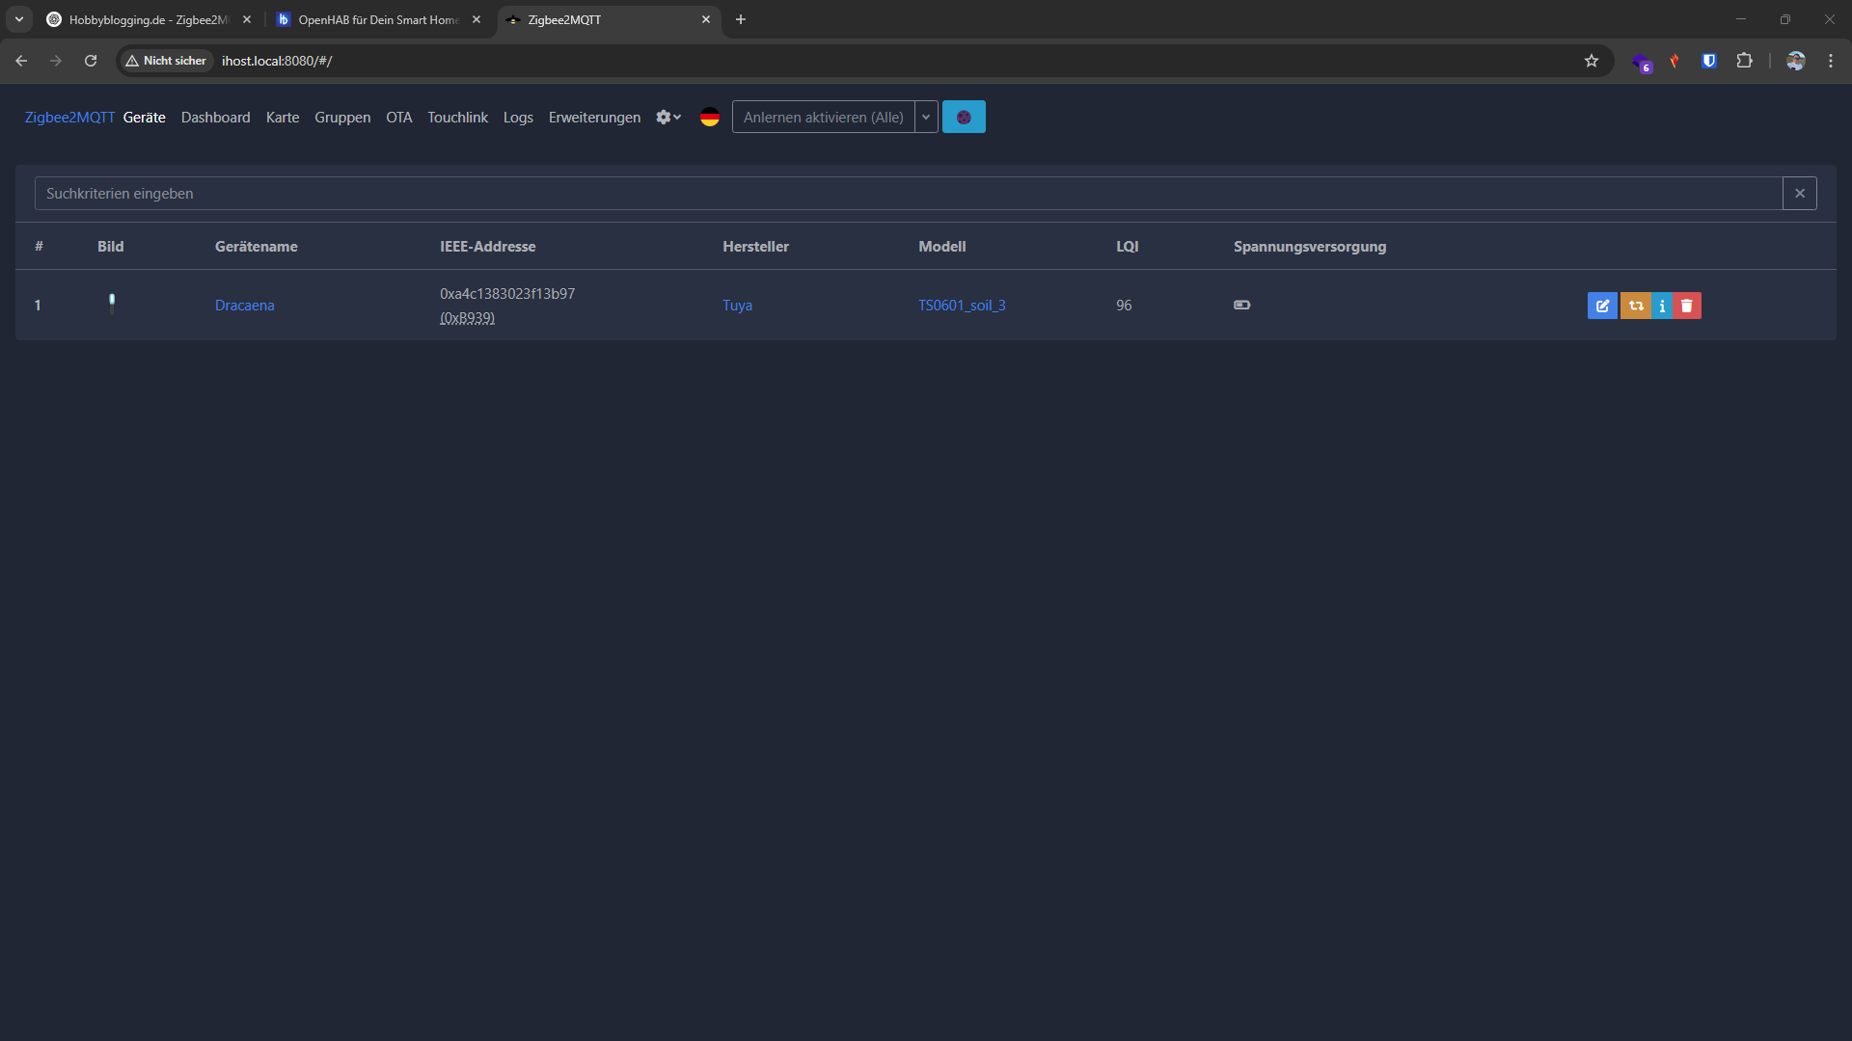Toggle the bookmark star in the address bar
1852x1041 pixels.
click(1591, 60)
